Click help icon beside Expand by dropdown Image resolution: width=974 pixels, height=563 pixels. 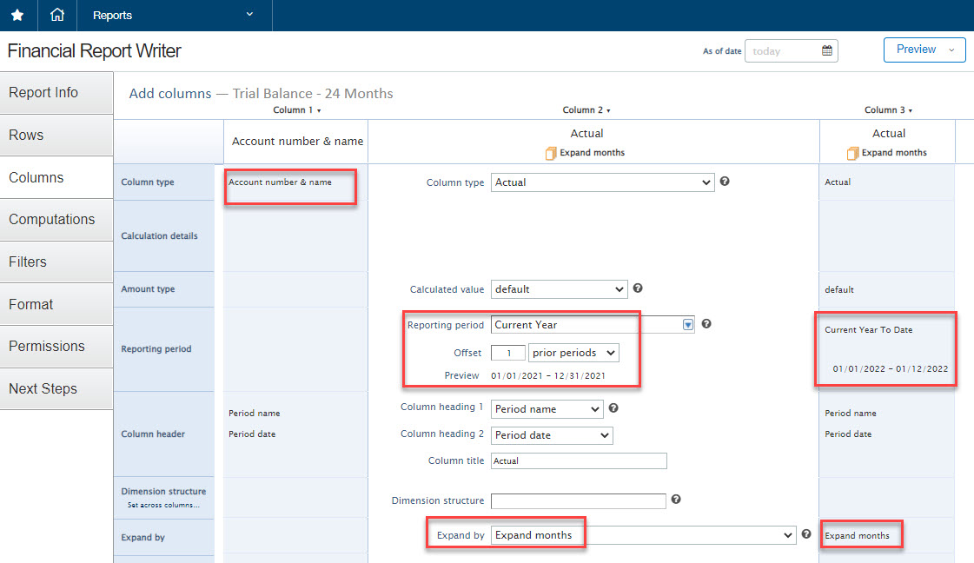pyautogui.click(x=806, y=534)
